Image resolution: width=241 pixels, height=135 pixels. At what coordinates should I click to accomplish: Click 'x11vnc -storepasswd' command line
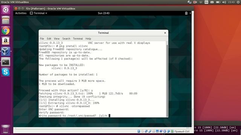point(64,106)
